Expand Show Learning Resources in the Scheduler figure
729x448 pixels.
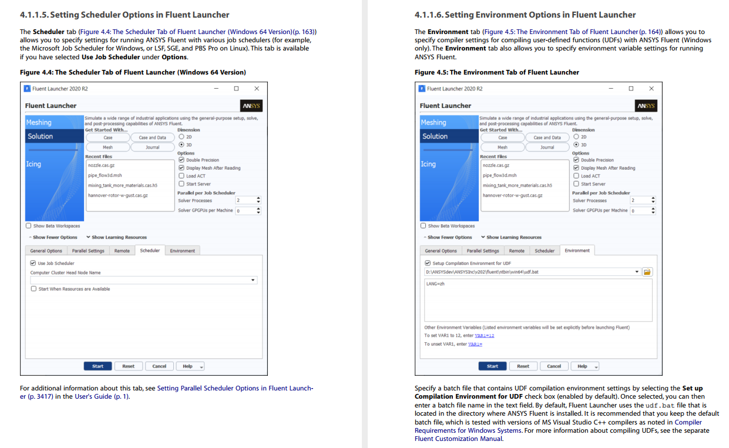pyautogui.click(x=116, y=237)
